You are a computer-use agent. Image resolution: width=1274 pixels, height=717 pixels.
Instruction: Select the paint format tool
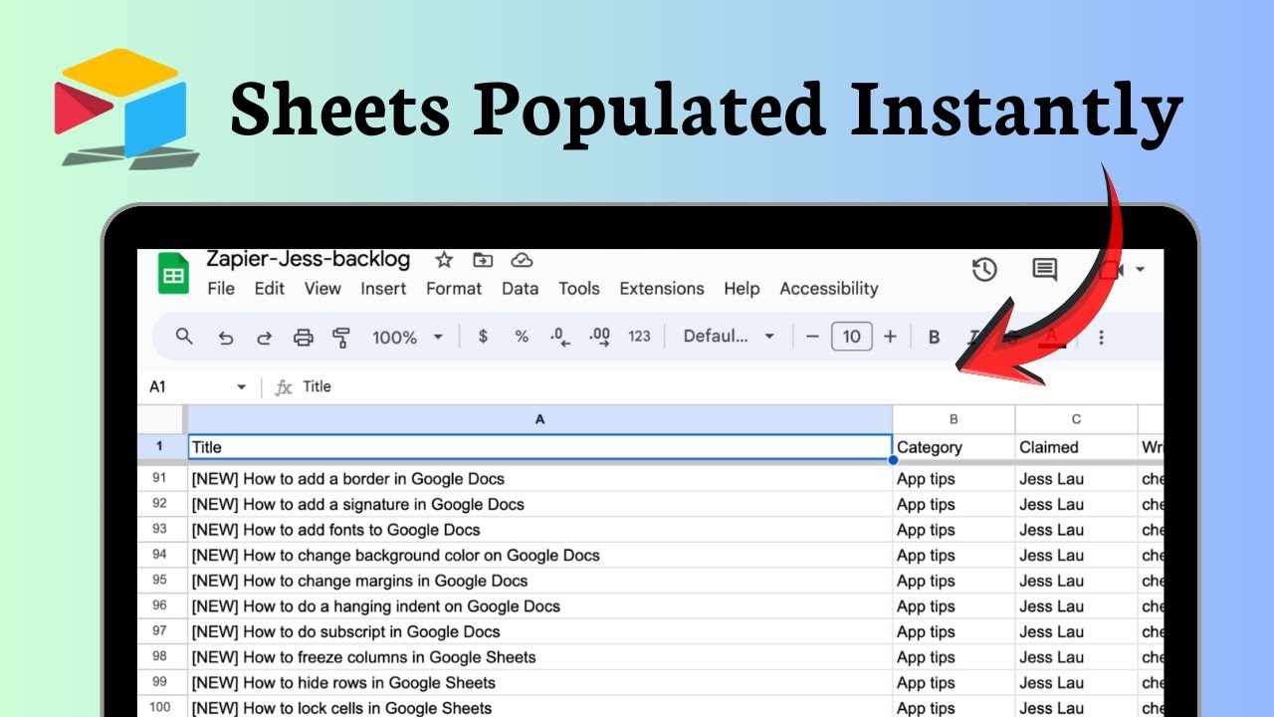click(341, 338)
